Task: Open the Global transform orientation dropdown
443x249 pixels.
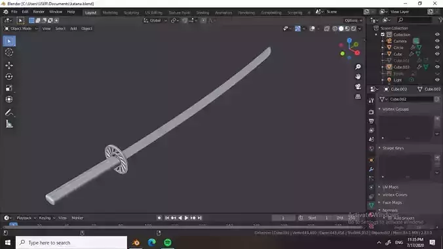Action: coord(155,20)
